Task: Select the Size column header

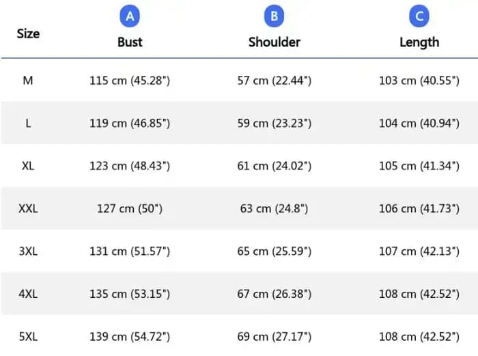Action: point(28,33)
